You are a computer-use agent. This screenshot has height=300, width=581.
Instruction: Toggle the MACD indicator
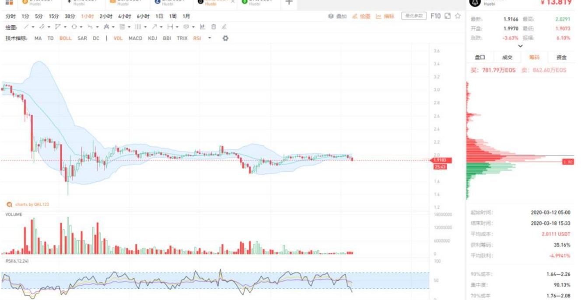135,38
